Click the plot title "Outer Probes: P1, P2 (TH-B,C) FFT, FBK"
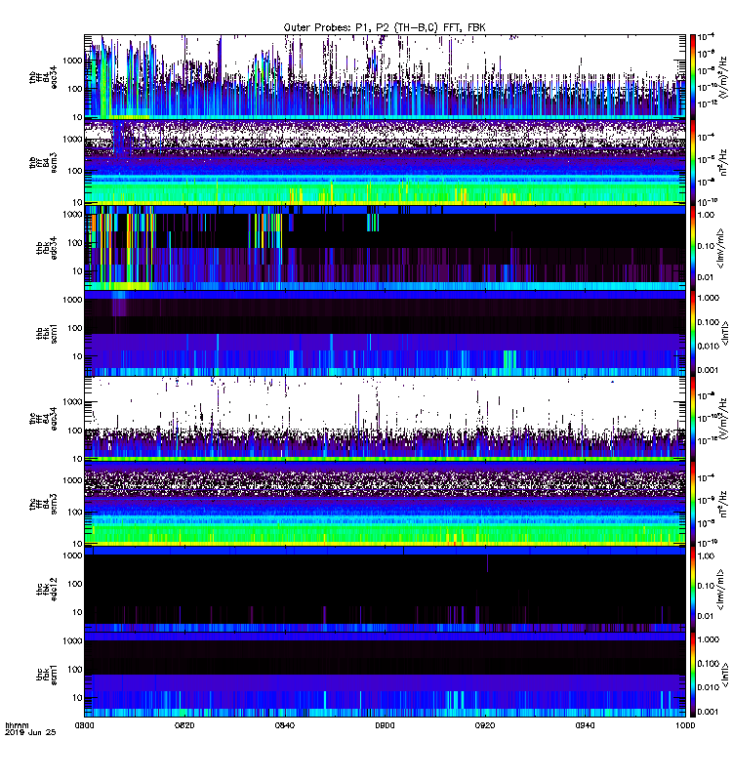This screenshot has width=732, height=781. click(385, 27)
